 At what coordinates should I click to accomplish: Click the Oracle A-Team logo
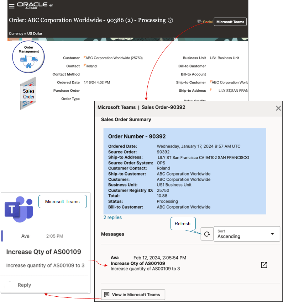32,6
